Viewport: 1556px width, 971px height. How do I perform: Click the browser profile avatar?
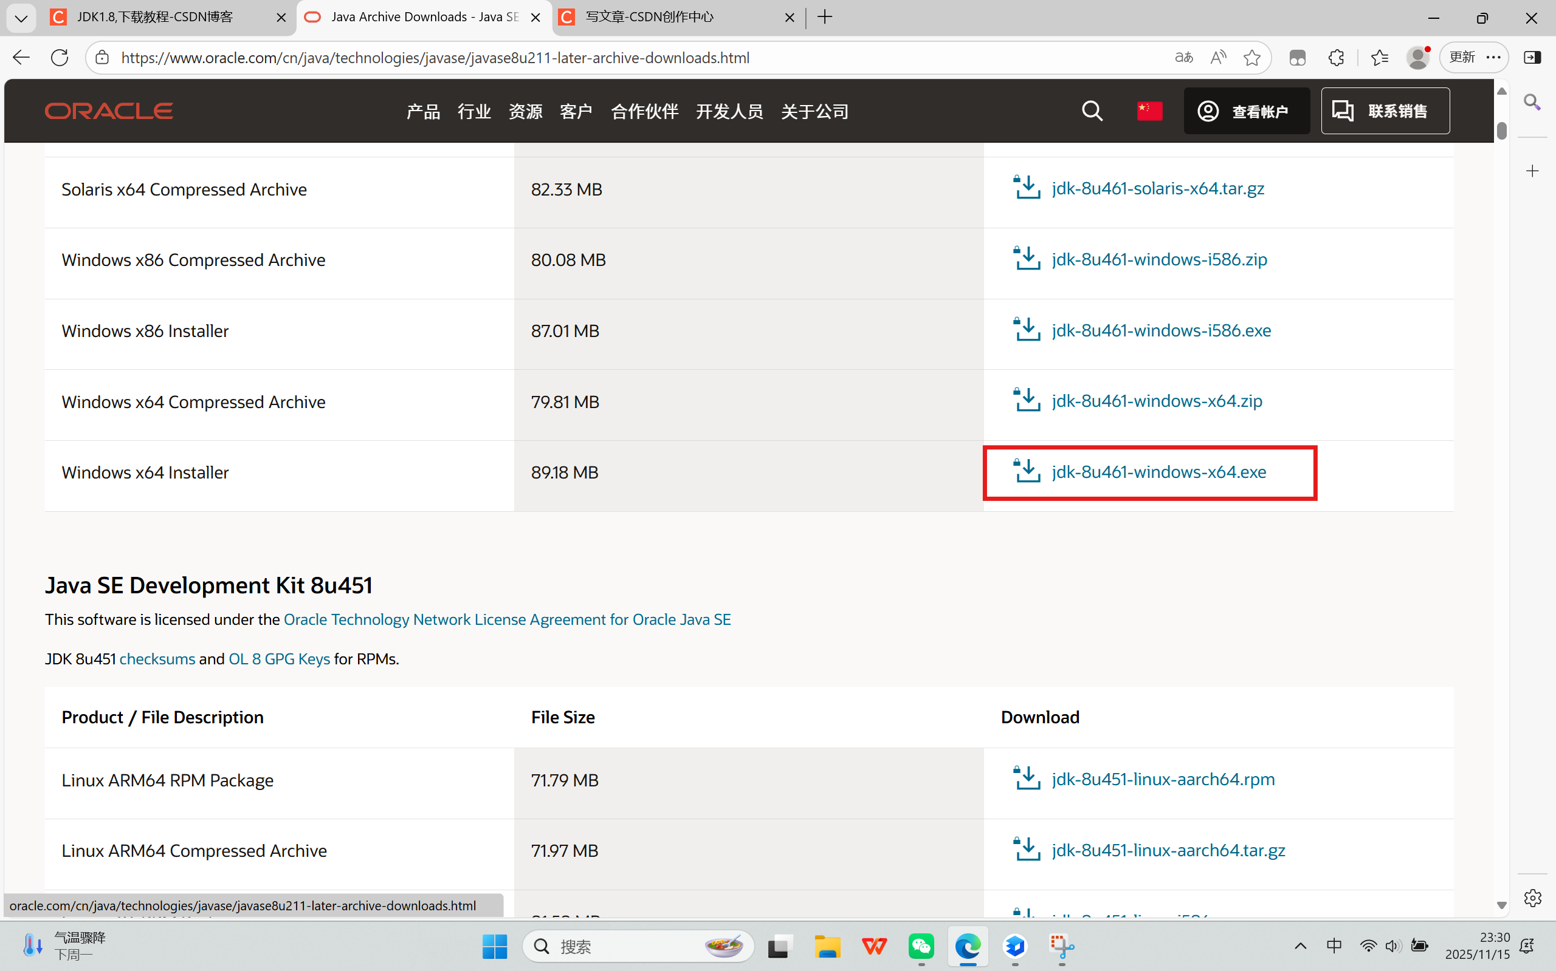point(1418,57)
